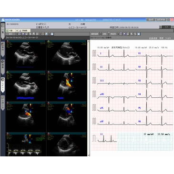This screenshot has height=174, width=174.
Task: Open the 一覧 section in the left sidebar
Action: (3, 31)
